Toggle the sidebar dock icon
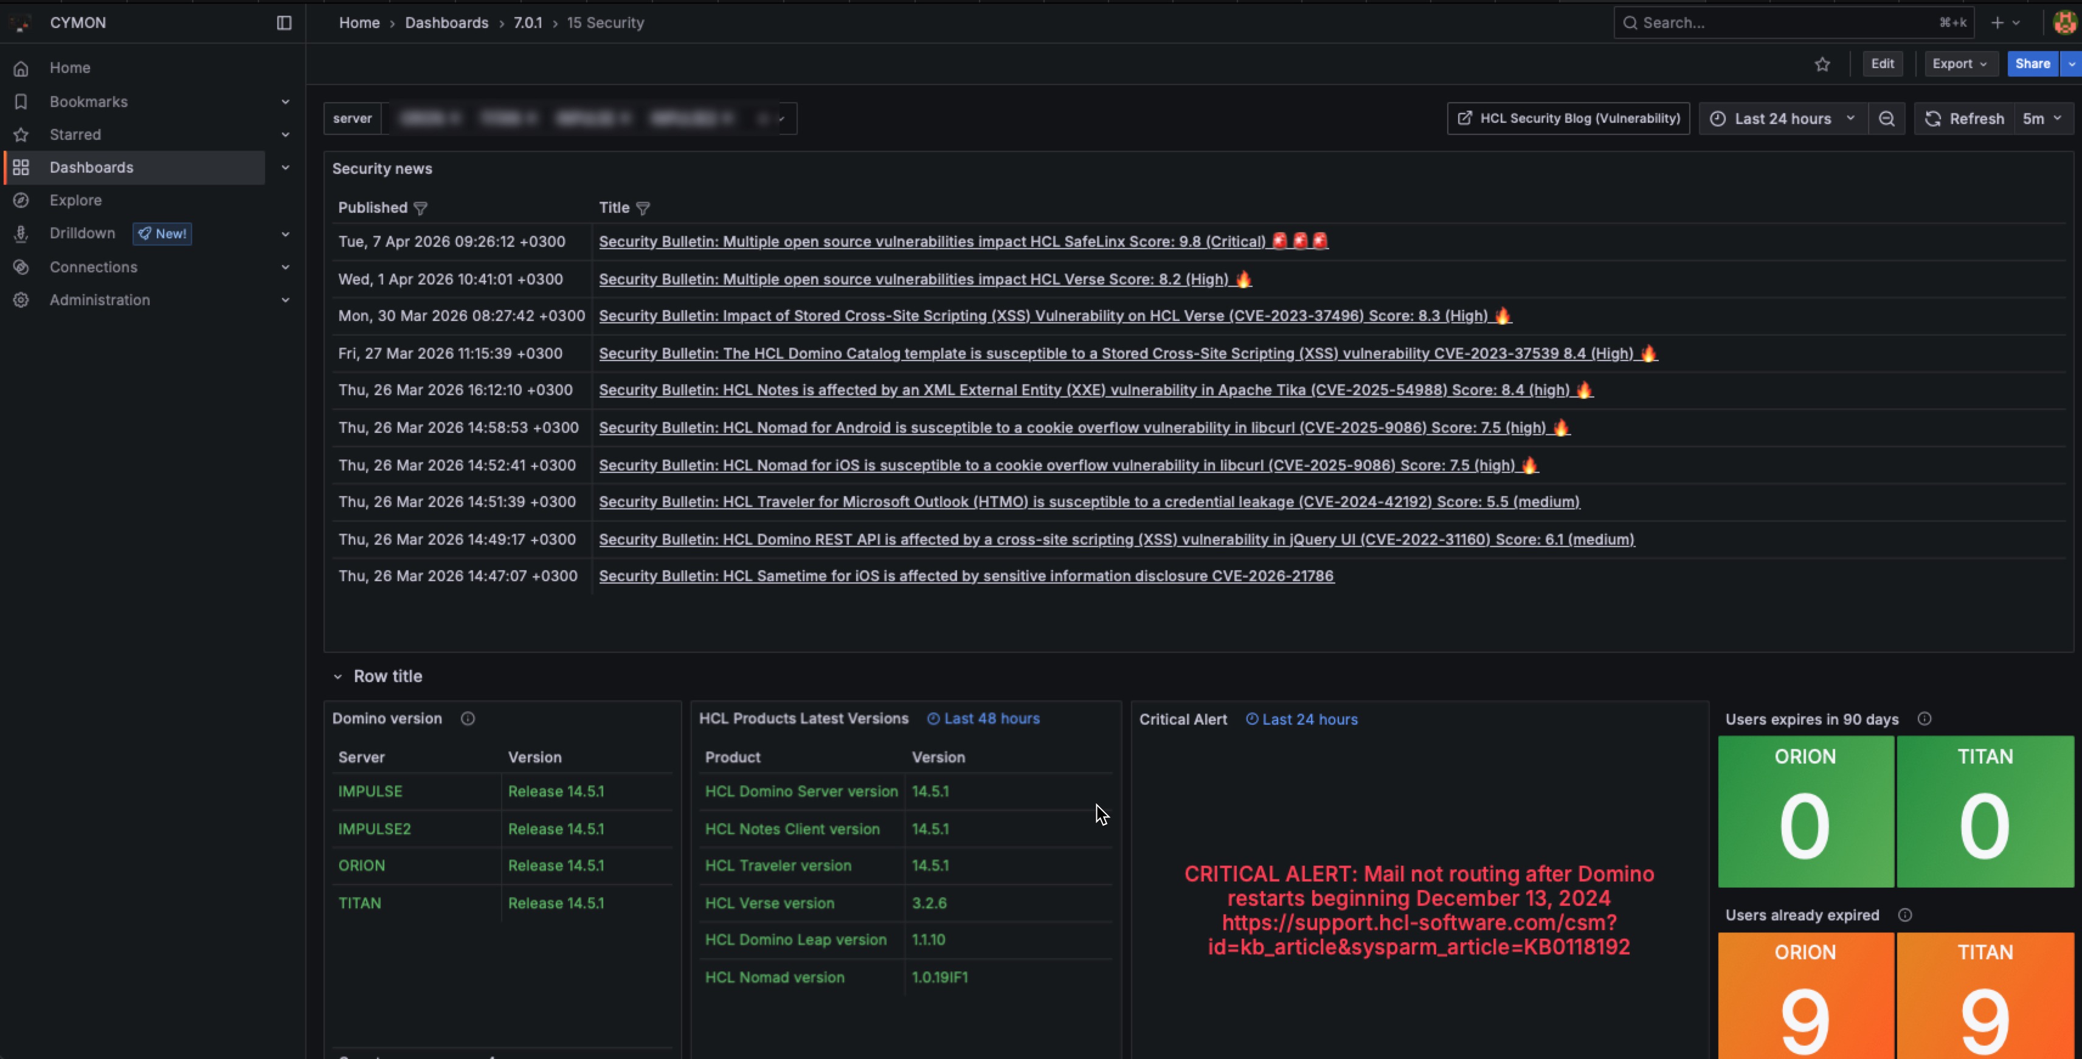 pyautogui.click(x=284, y=22)
